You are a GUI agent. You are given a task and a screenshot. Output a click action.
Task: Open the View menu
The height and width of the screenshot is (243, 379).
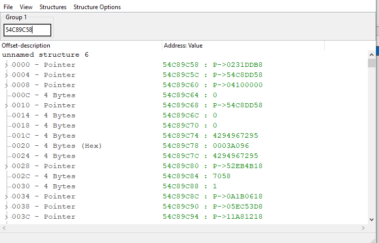click(x=26, y=7)
